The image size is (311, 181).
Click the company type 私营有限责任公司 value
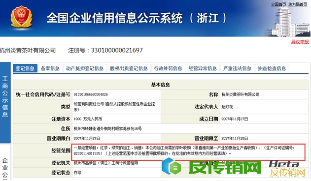coord(114,107)
